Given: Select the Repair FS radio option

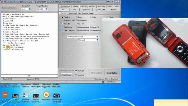Looking at the screenshot, I should [x=91, y=27].
